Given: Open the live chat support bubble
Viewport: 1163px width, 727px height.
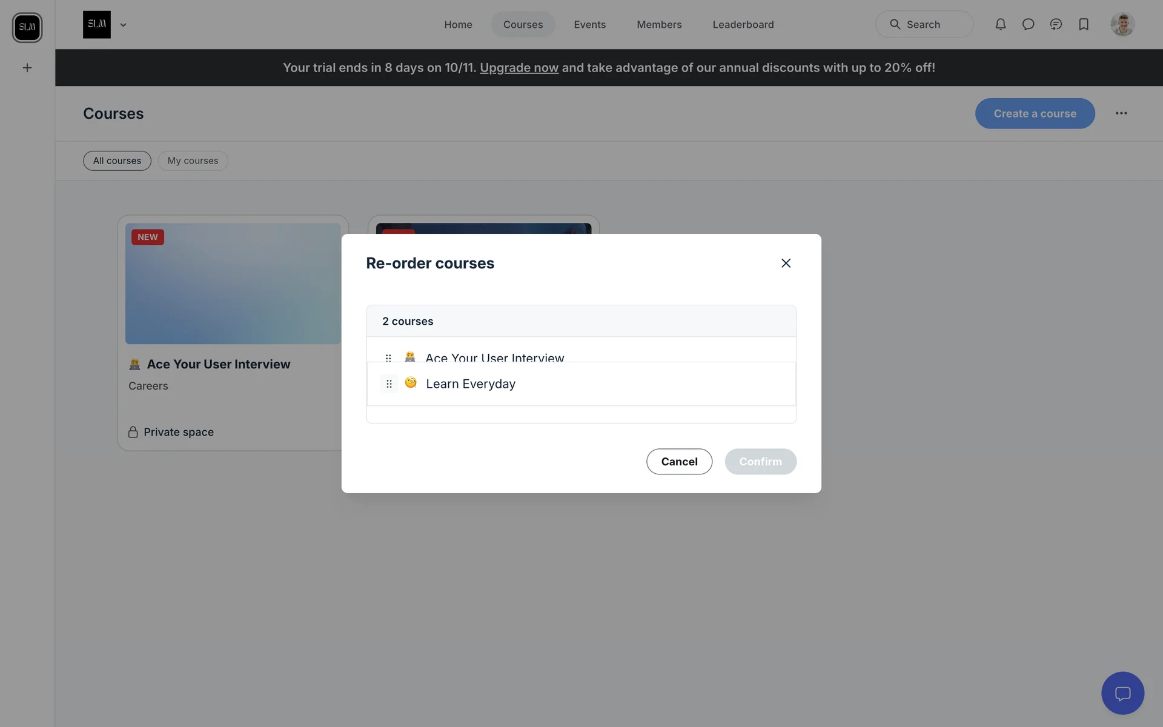Looking at the screenshot, I should click(x=1122, y=693).
